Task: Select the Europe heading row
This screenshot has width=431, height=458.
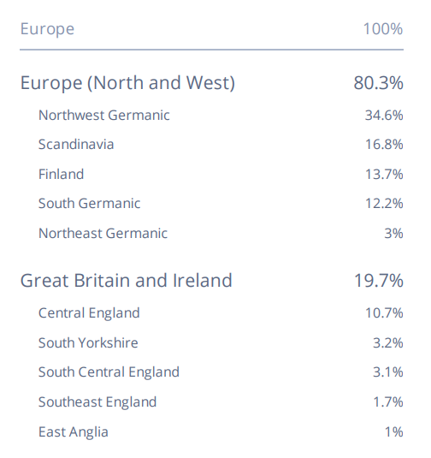Action: tap(211, 29)
